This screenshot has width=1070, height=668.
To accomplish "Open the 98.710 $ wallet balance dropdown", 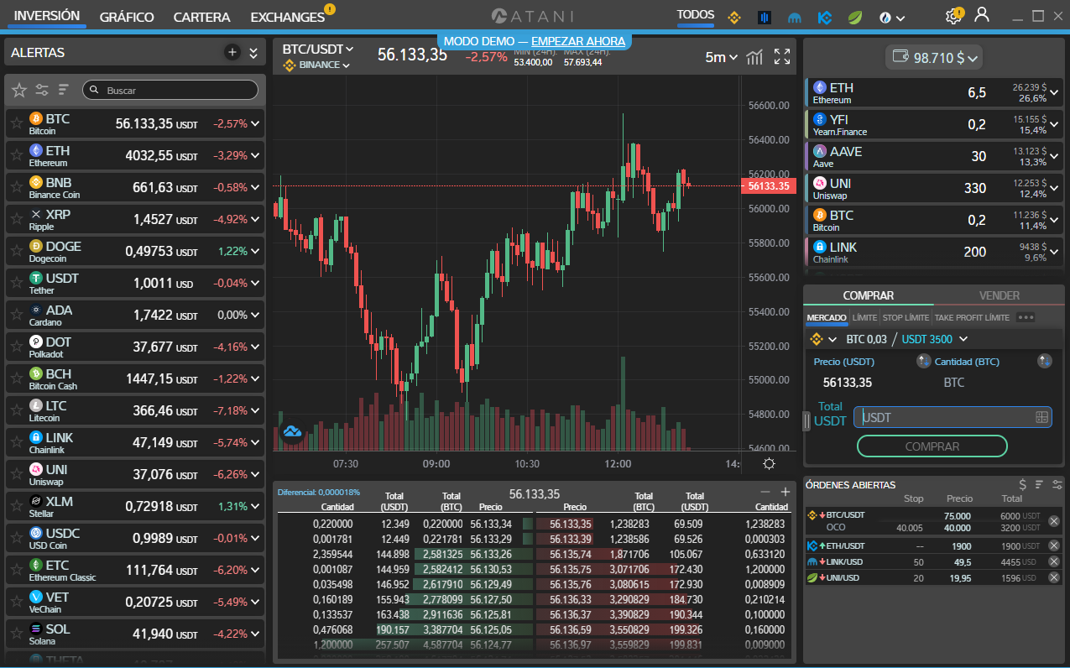I will pos(934,57).
